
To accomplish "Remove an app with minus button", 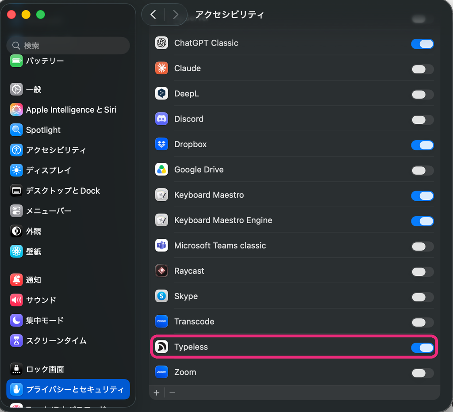I will click(x=173, y=393).
